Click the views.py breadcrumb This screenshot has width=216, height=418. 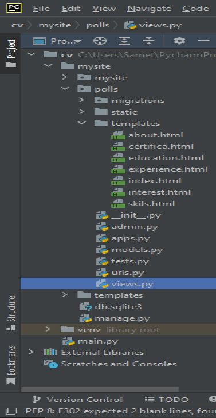(x=153, y=26)
